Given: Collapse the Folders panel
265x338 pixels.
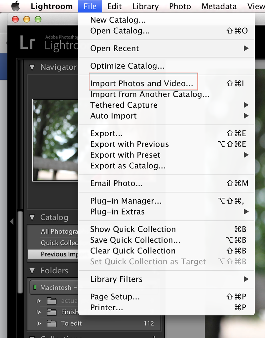Looking at the screenshot, I should [x=32, y=271].
